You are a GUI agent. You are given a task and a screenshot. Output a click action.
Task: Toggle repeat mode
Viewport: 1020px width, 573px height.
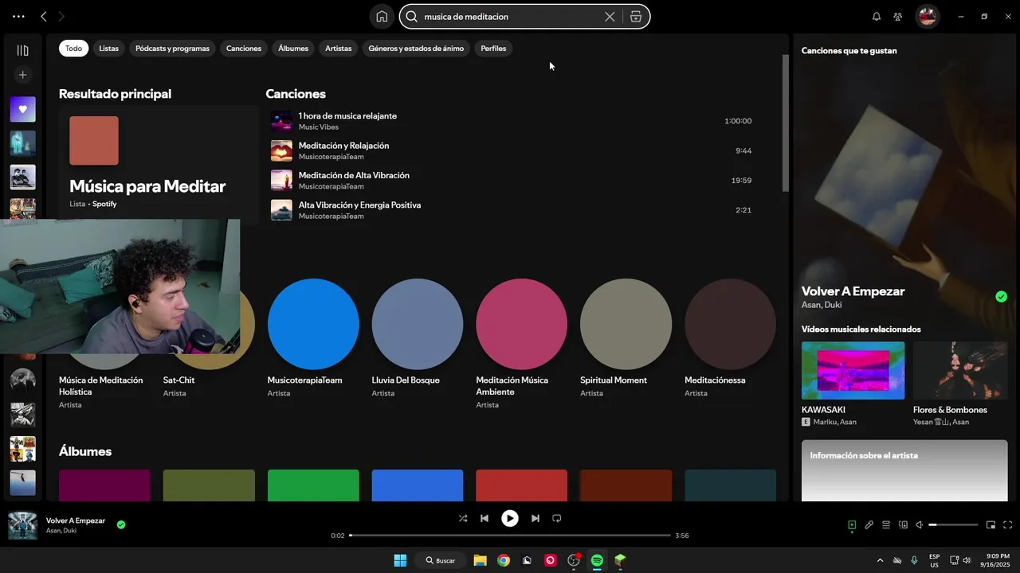(x=557, y=518)
